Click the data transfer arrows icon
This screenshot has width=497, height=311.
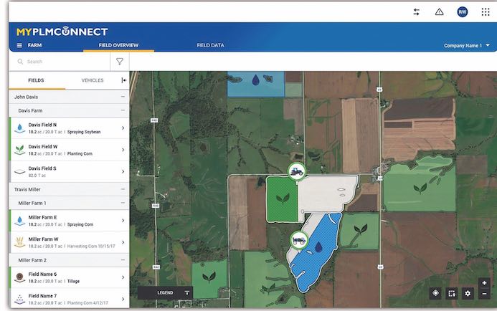point(417,11)
